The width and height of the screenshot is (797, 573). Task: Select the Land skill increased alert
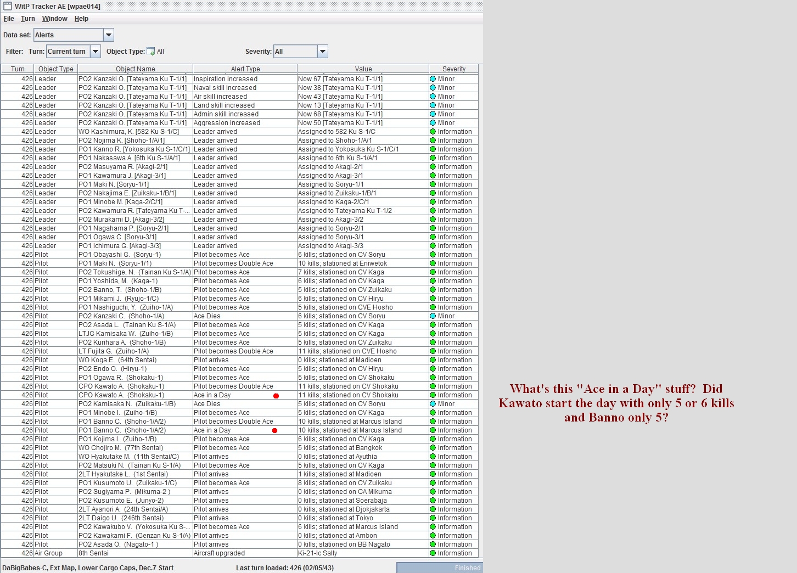[x=239, y=105]
